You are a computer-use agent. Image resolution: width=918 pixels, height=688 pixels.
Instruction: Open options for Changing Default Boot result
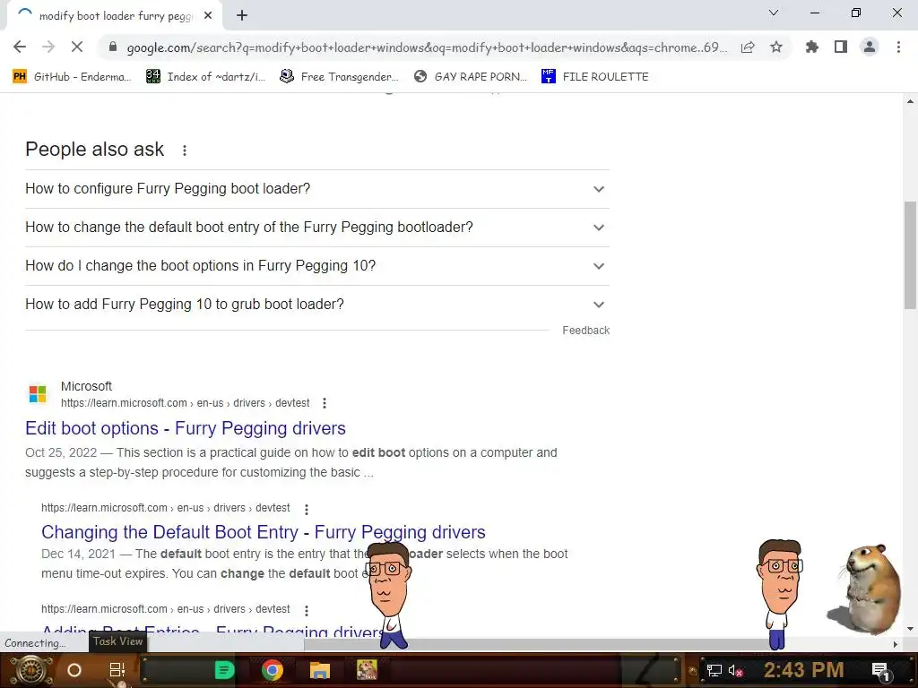(x=307, y=509)
